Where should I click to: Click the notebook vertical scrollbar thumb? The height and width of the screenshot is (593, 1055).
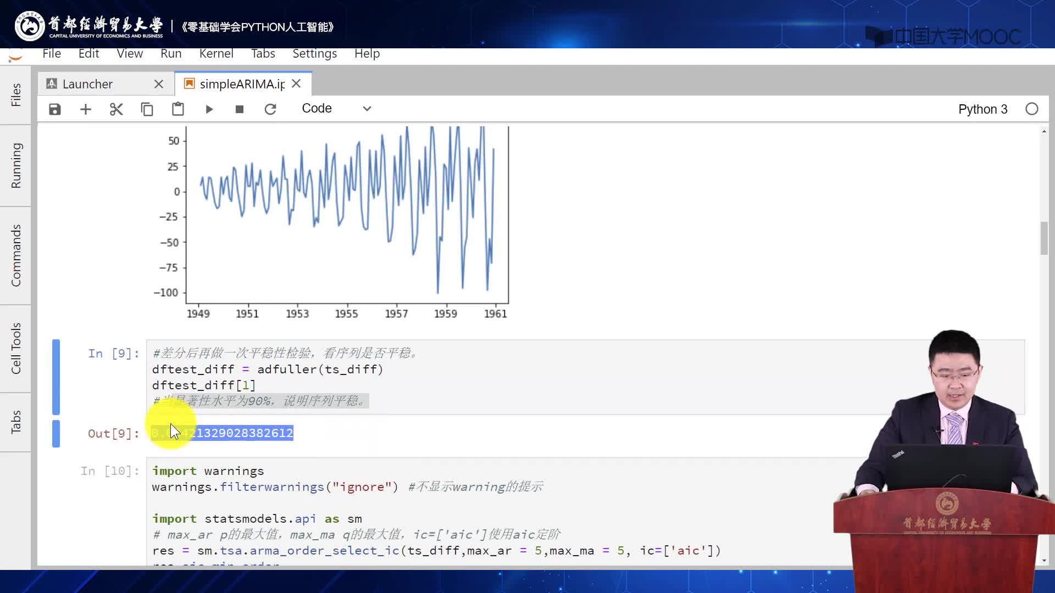(1044, 238)
